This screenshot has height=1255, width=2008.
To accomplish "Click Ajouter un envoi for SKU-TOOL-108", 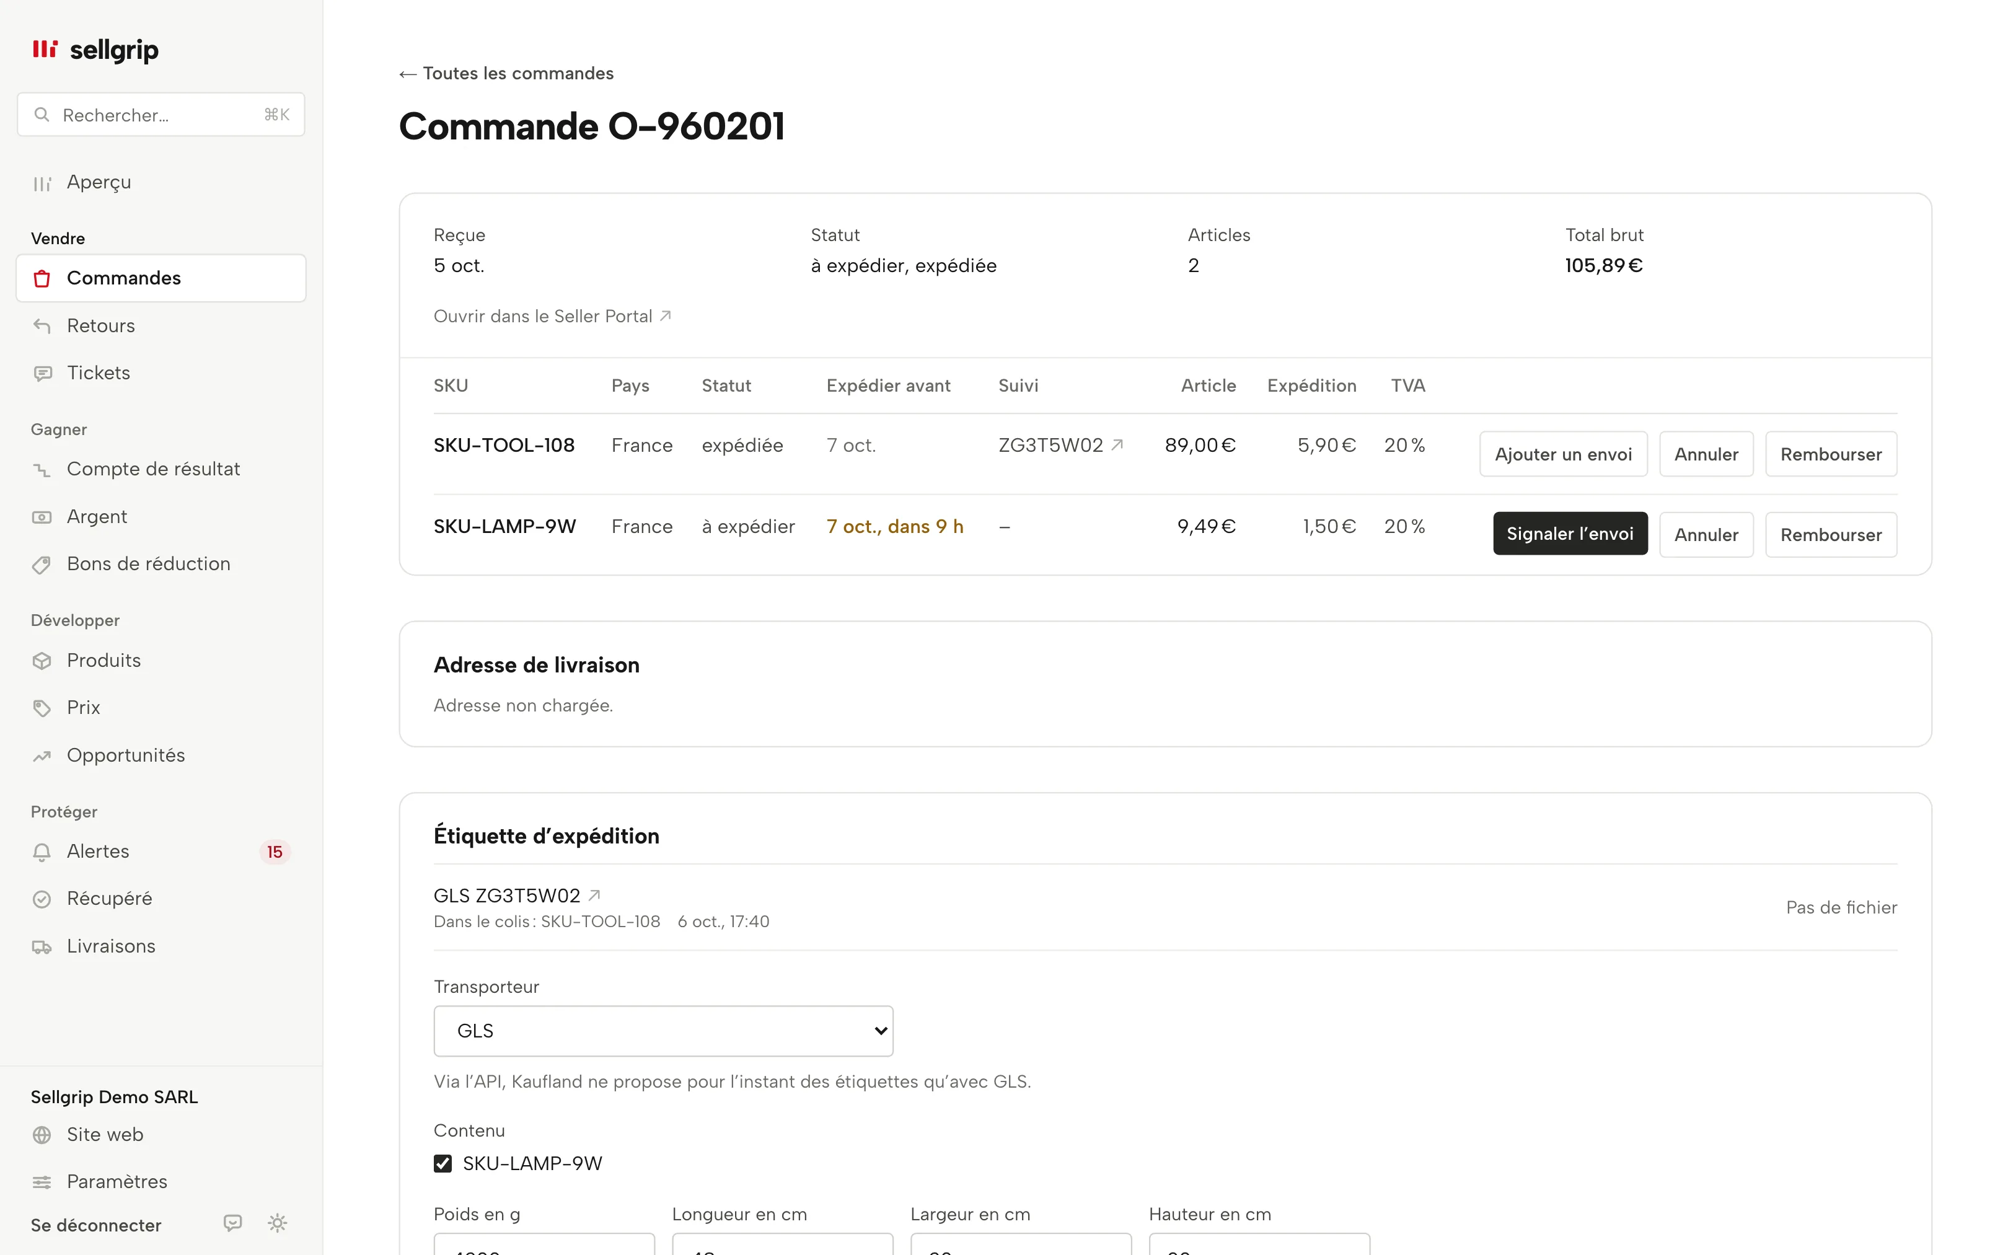I will pos(1563,454).
